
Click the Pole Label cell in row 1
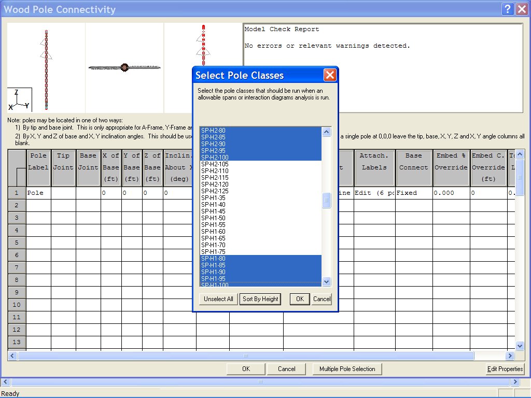39,193
